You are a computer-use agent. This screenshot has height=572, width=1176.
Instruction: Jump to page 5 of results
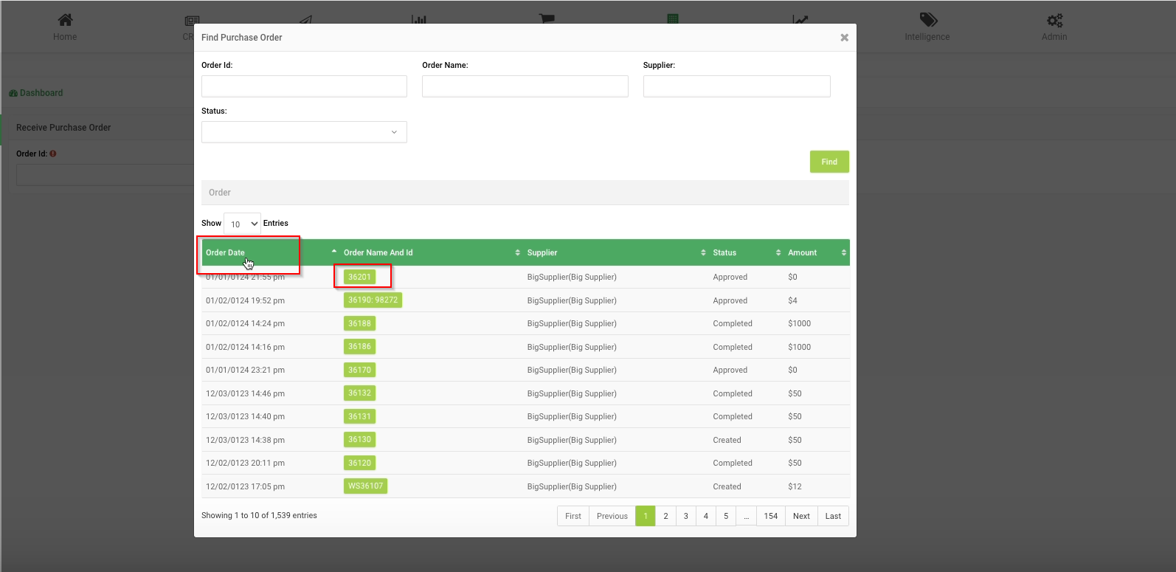pyautogui.click(x=726, y=516)
